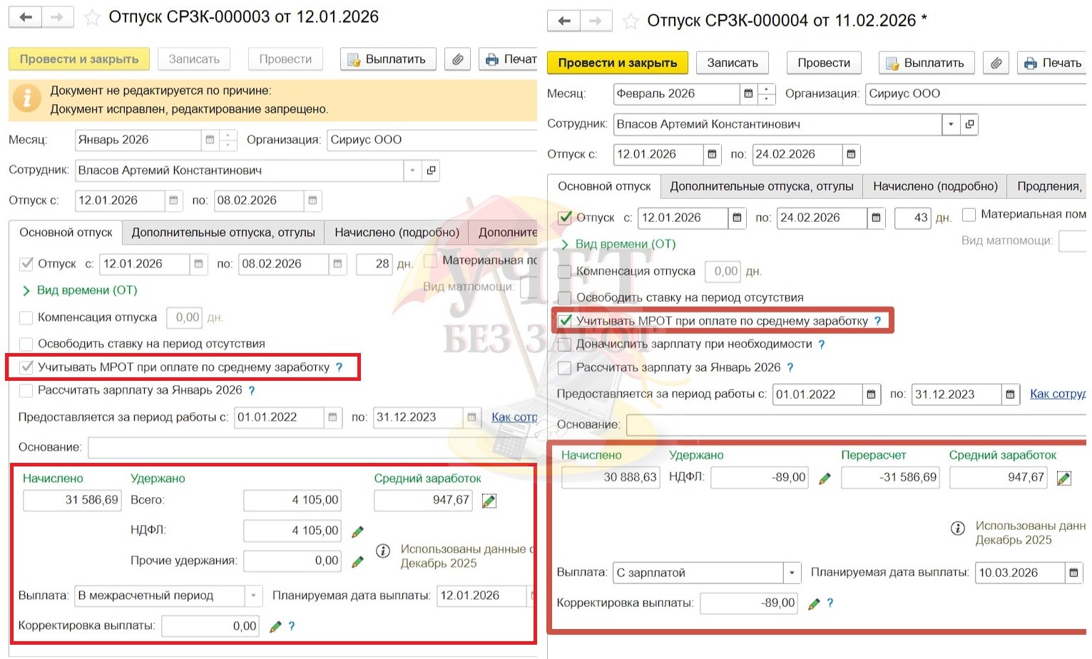This screenshot has height=659, width=1092.
Task: Click back arrow in right СРЗК-000004 window
Action: (564, 21)
